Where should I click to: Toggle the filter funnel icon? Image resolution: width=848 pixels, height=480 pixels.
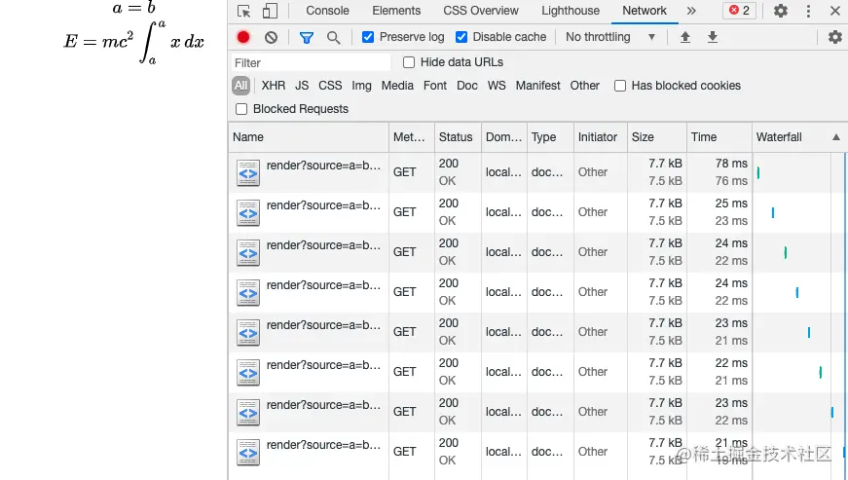[x=307, y=37]
